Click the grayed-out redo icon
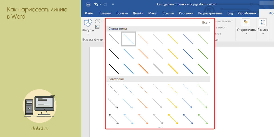 [x=105, y=5]
